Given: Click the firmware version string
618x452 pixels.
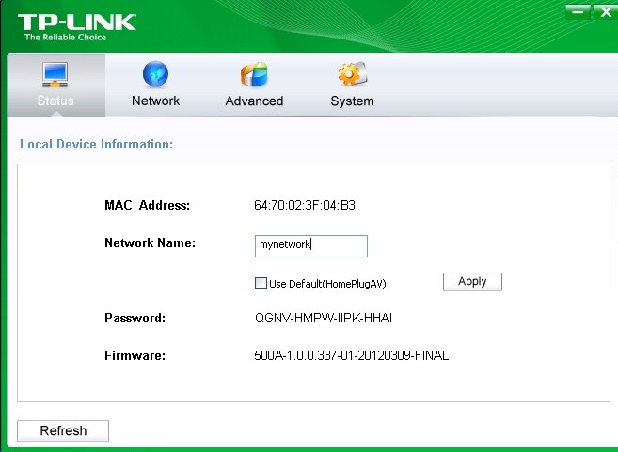Looking at the screenshot, I should [x=354, y=356].
